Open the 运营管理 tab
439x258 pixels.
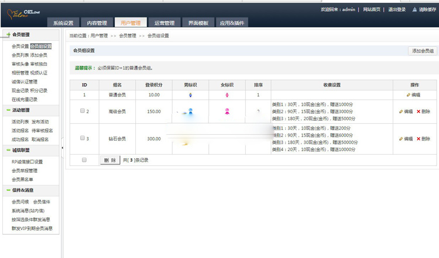click(164, 23)
